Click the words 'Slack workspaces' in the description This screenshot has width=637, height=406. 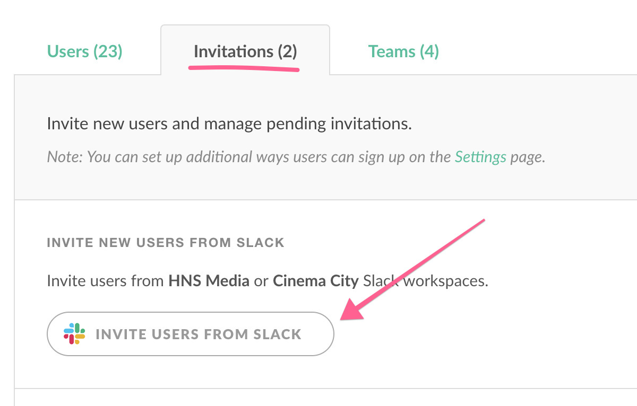click(x=425, y=280)
